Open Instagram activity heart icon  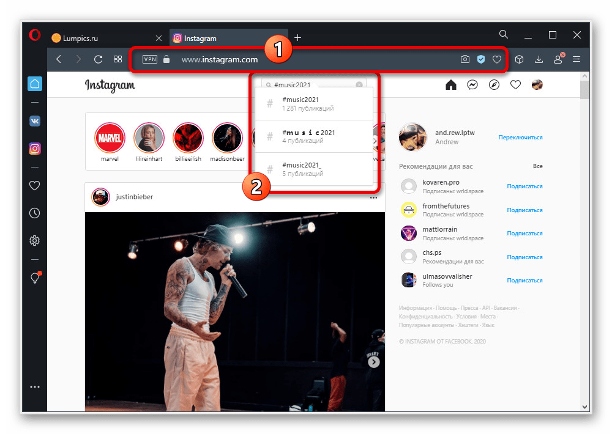515,84
